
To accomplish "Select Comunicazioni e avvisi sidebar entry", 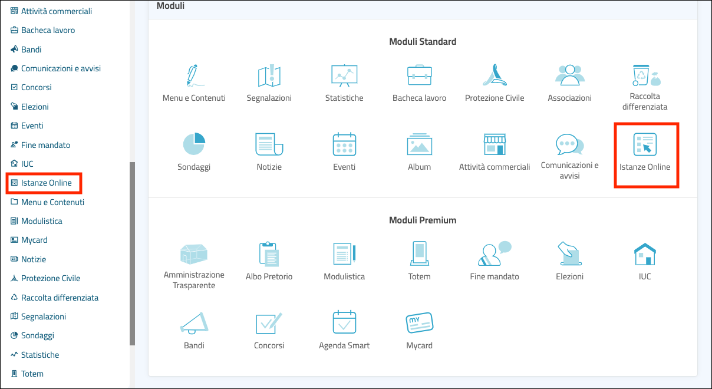I will point(61,68).
